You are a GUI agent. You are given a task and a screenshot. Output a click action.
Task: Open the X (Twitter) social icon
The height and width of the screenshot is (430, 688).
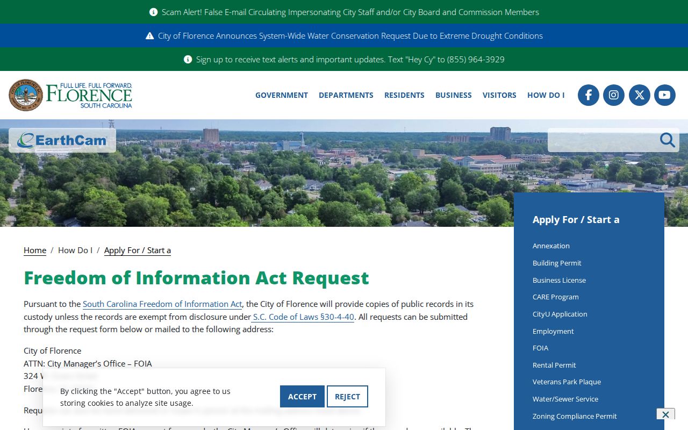[x=640, y=95]
